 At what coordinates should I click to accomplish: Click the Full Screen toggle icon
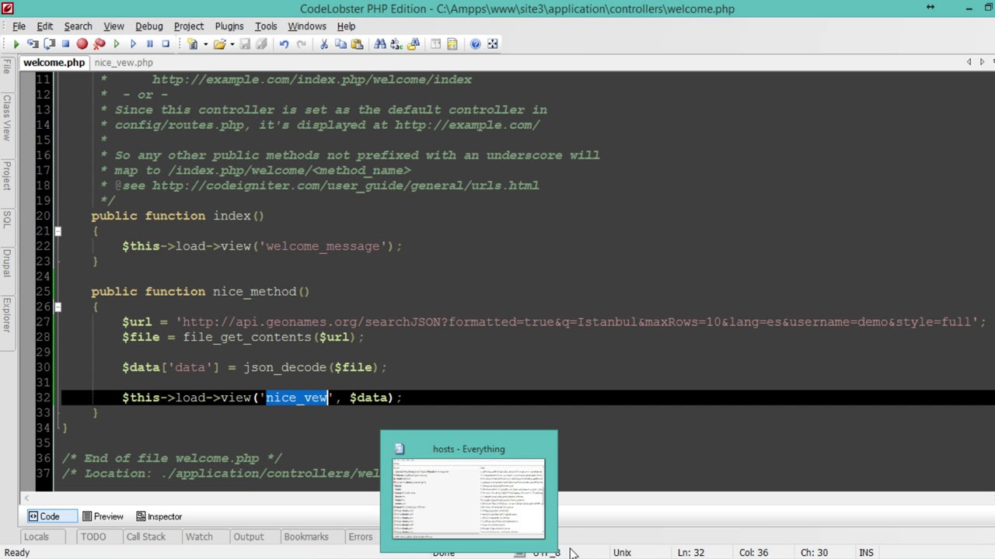coord(492,44)
